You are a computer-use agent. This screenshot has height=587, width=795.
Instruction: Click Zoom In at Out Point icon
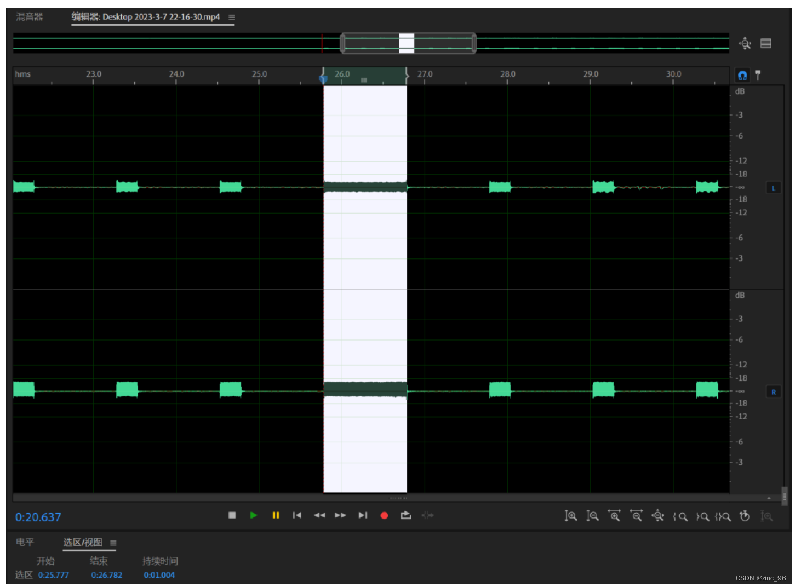click(702, 516)
